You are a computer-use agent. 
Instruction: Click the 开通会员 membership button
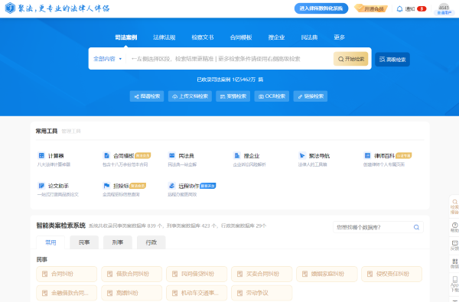click(x=371, y=8)
